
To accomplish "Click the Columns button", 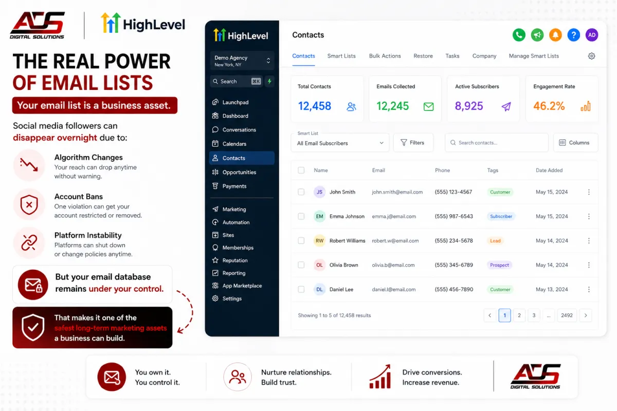I will pos(575,143).
